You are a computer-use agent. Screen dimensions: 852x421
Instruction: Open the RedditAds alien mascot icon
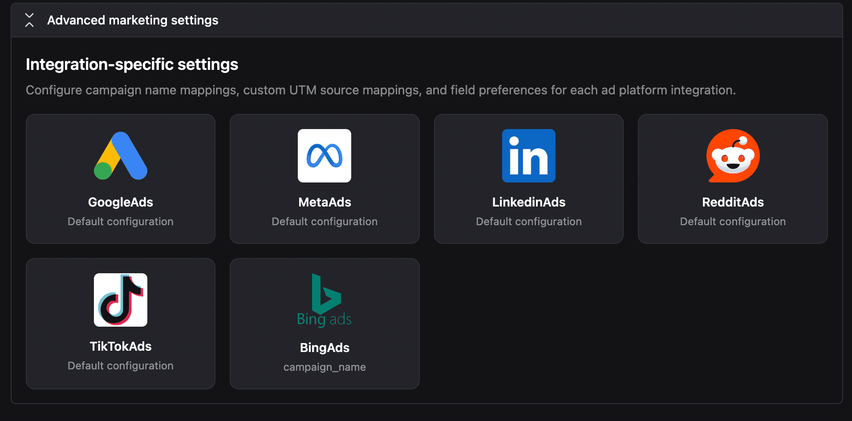[733, 156]
